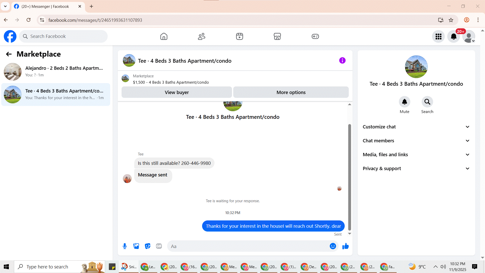The width and height of the screenshot is (485, 273).
Task: Open the Alejandro 2 Beds 2 Baths conversation
Action: coord(56,72)
